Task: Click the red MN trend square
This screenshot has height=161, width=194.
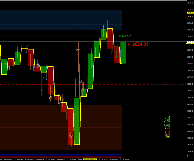Action: [x=169, y=135]
